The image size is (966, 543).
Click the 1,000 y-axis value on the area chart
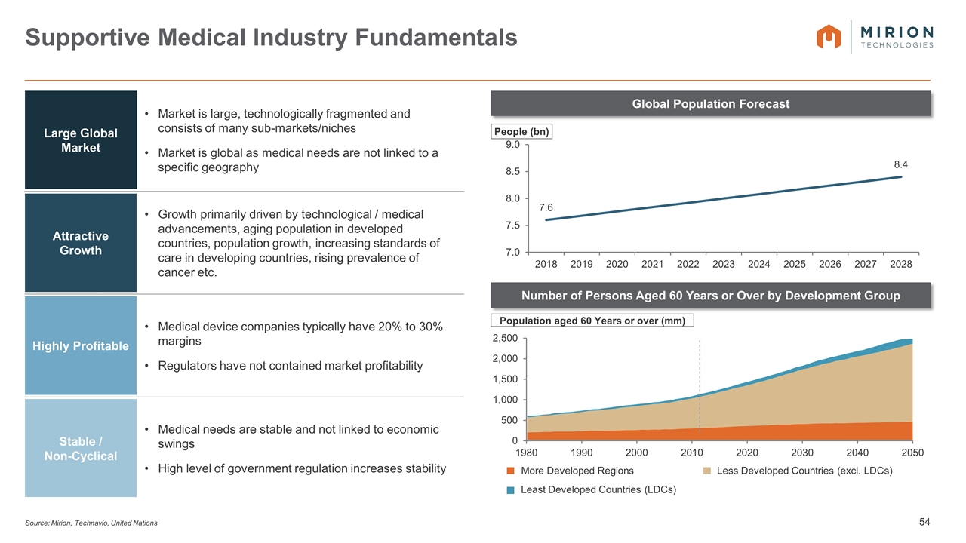[x=505, y=400]
